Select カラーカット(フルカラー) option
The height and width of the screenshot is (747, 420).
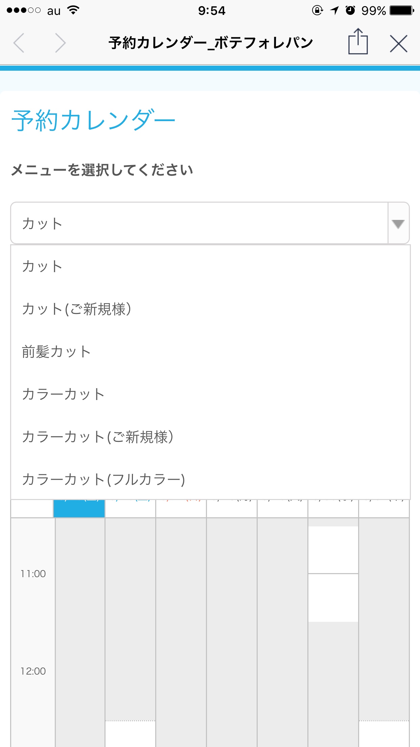point(103,480)
